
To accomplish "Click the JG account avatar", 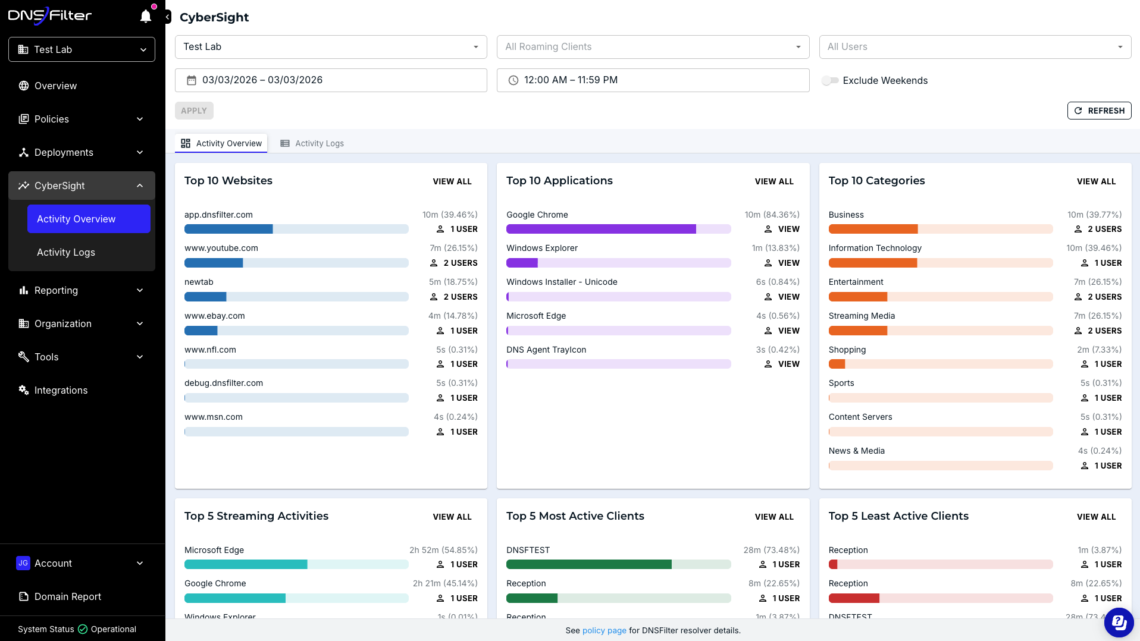I will (23, 563).
